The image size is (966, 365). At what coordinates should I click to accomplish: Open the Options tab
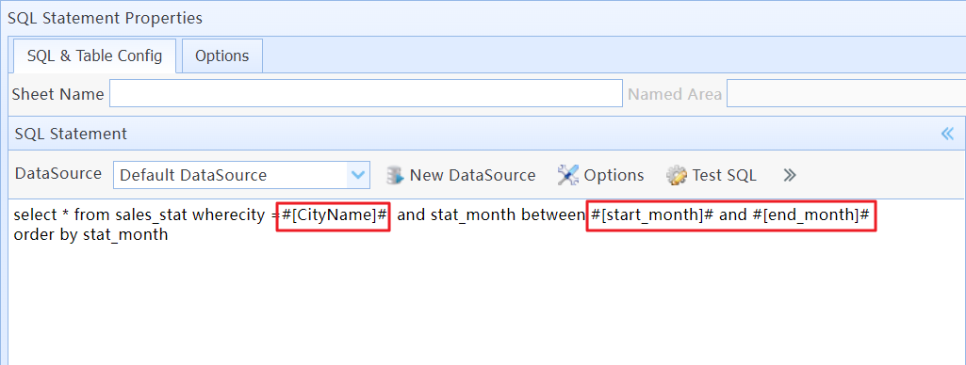point(221,56)
